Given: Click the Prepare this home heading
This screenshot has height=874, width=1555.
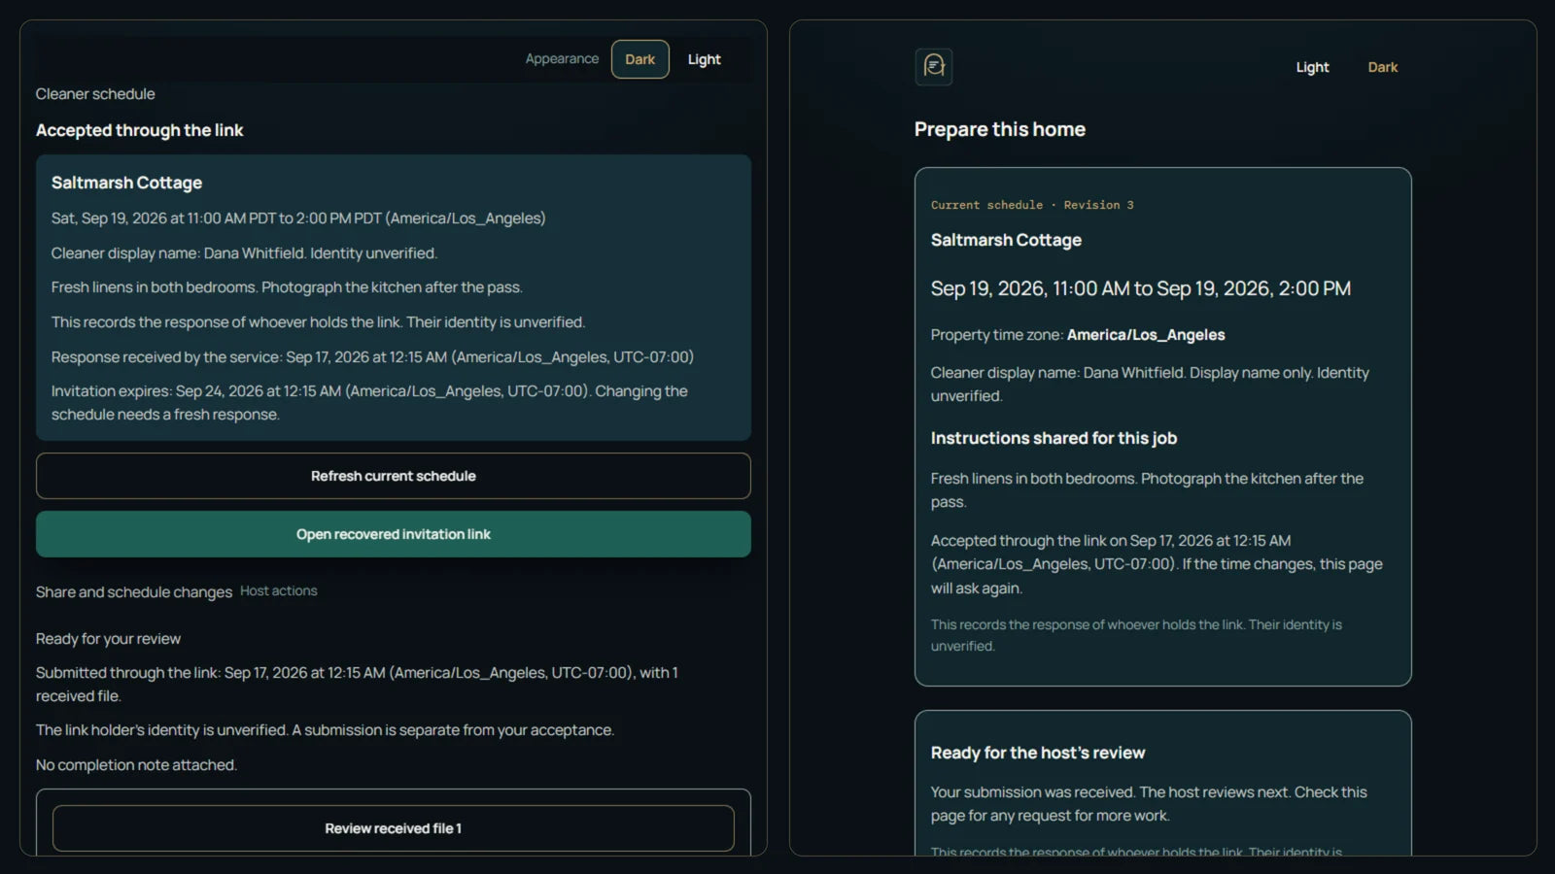Looking at the screenshot, I should click(x=999, y=129).
